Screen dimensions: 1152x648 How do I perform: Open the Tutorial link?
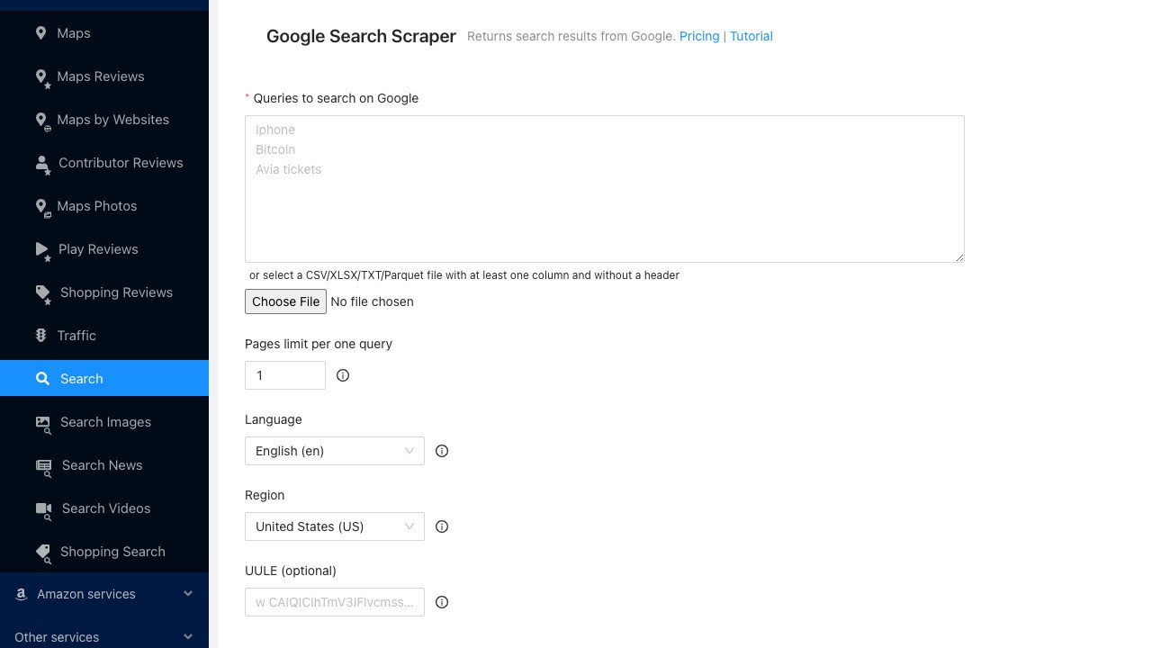[751, 36]
